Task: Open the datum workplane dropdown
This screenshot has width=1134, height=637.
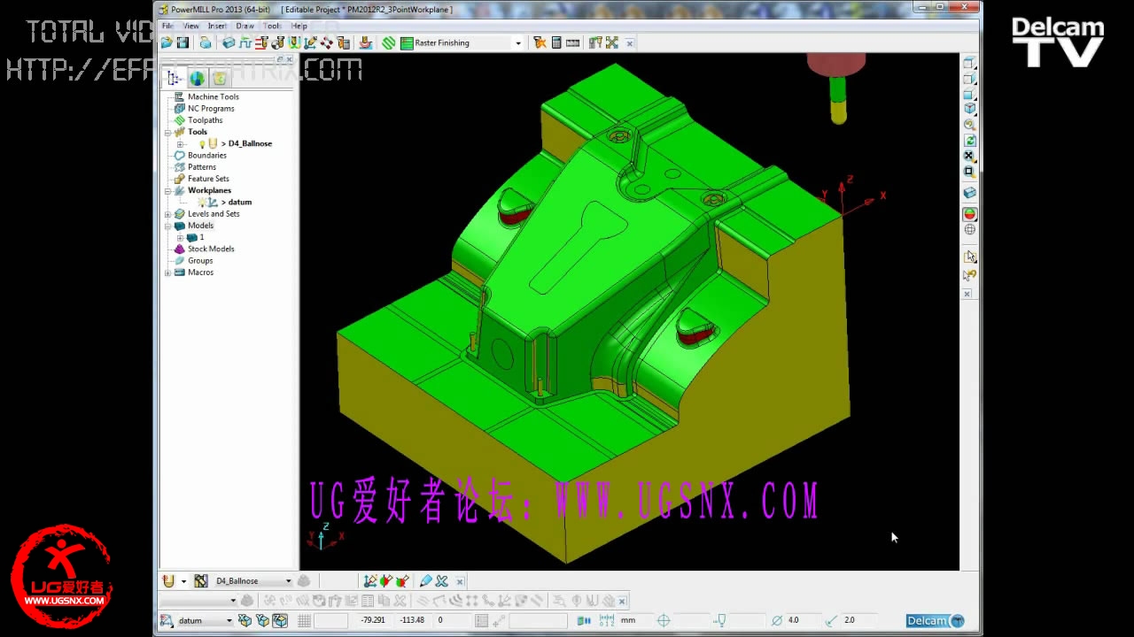Action: (229, 621)
